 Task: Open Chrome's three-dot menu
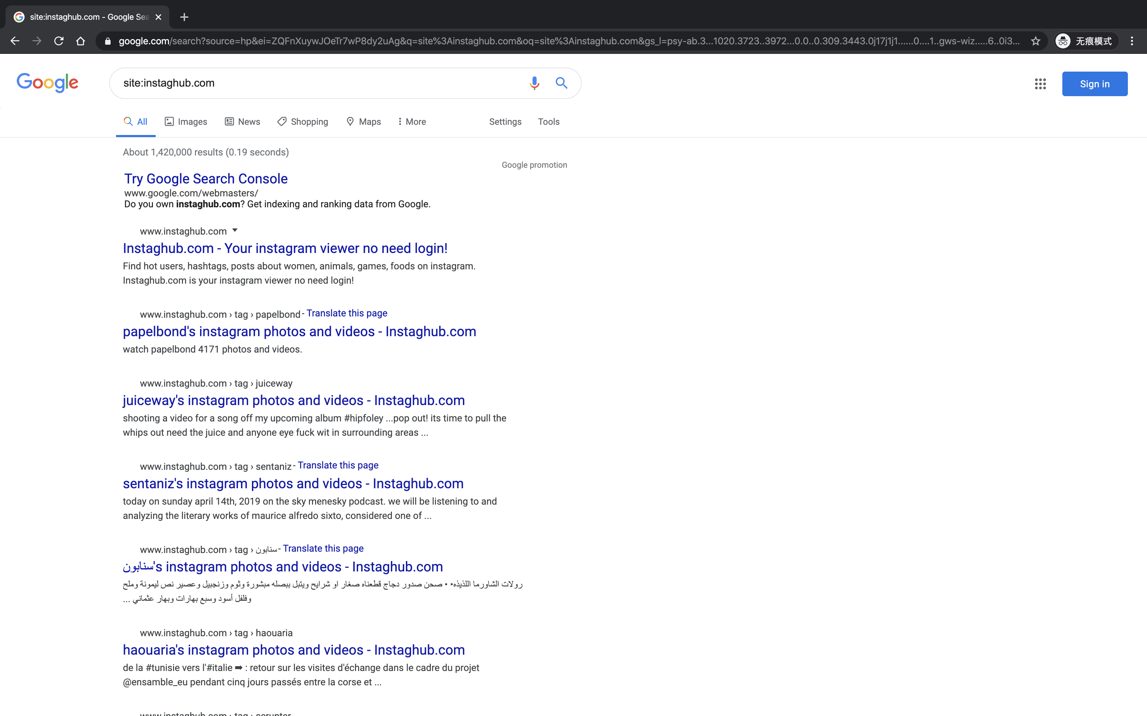(1132, 41)
